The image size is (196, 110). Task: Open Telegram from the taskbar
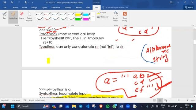tap(81, 106)
